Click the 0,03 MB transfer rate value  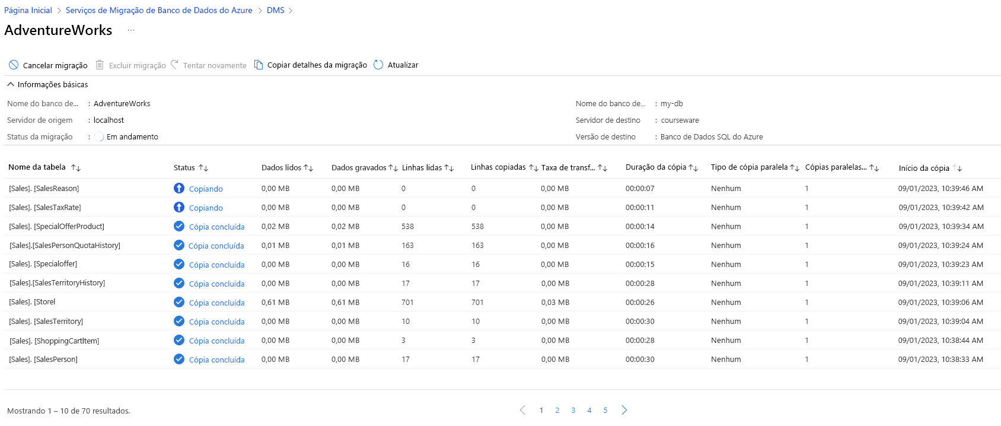pos(555,302)
